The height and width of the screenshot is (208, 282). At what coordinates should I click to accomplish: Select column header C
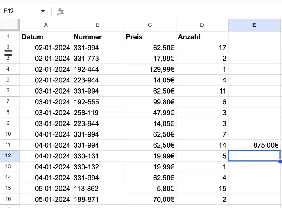150,25
